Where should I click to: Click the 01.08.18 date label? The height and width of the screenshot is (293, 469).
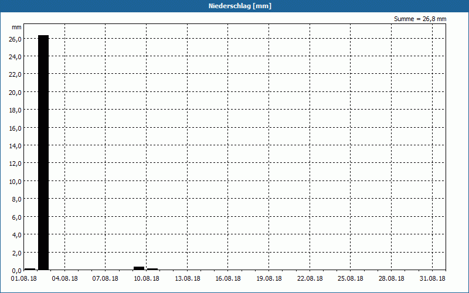point(24,279)
